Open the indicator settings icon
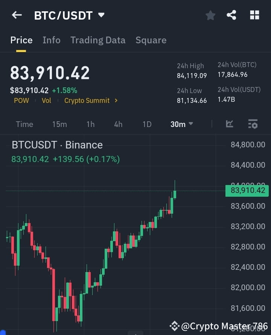Image resolution: width=271 pixels, height=335 pixels. [x=253, y=124]
